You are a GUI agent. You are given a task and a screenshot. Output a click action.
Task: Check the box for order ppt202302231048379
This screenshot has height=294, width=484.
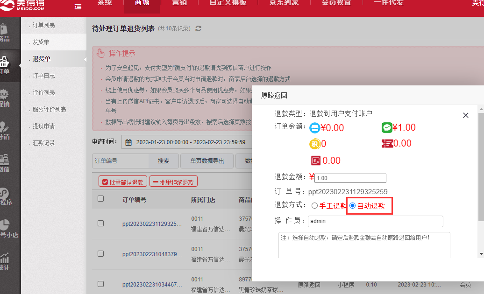(100, 254)
